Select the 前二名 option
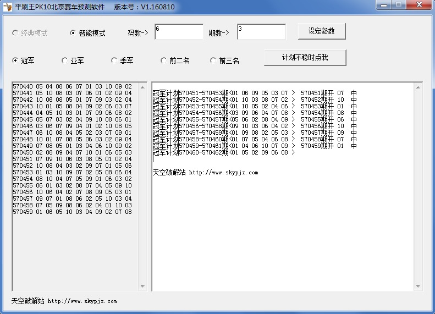The image size is (435, 314). pyautogui.click(x=164, y=60)
